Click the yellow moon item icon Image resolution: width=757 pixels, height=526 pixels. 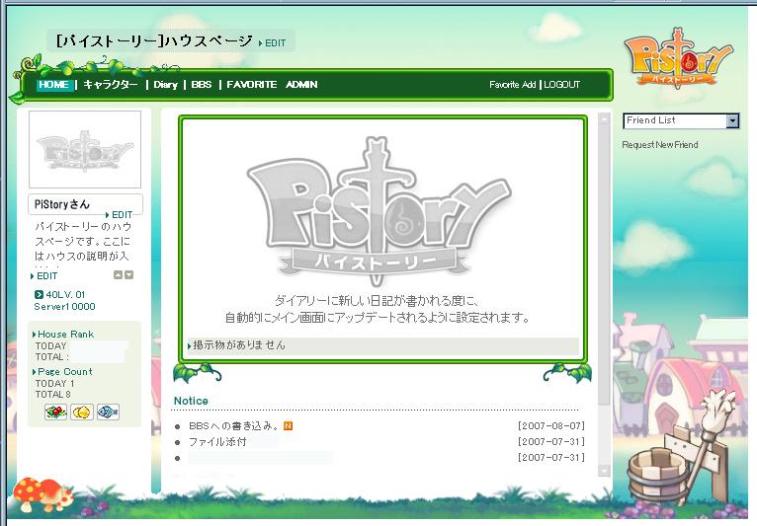pyautogui.click(x=82, y=412)
